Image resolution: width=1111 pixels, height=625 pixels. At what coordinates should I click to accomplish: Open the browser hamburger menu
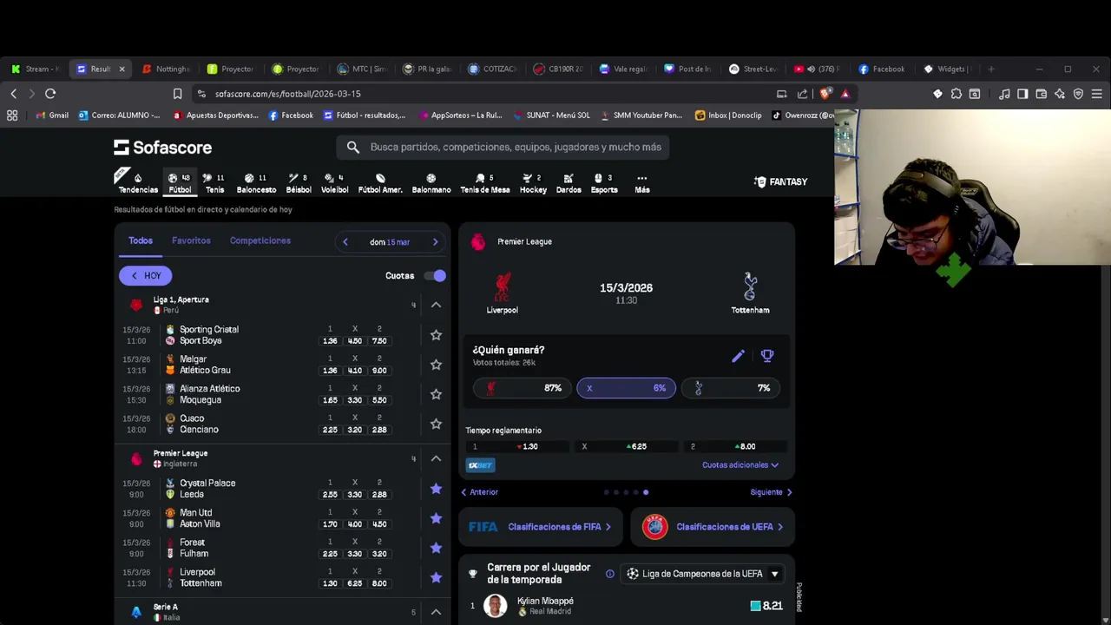pyautogui.click(x=1097, y=94)
